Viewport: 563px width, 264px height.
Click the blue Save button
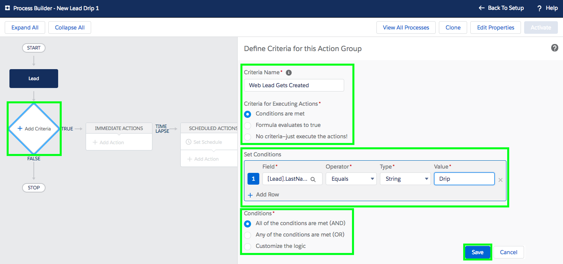[477, 252]
